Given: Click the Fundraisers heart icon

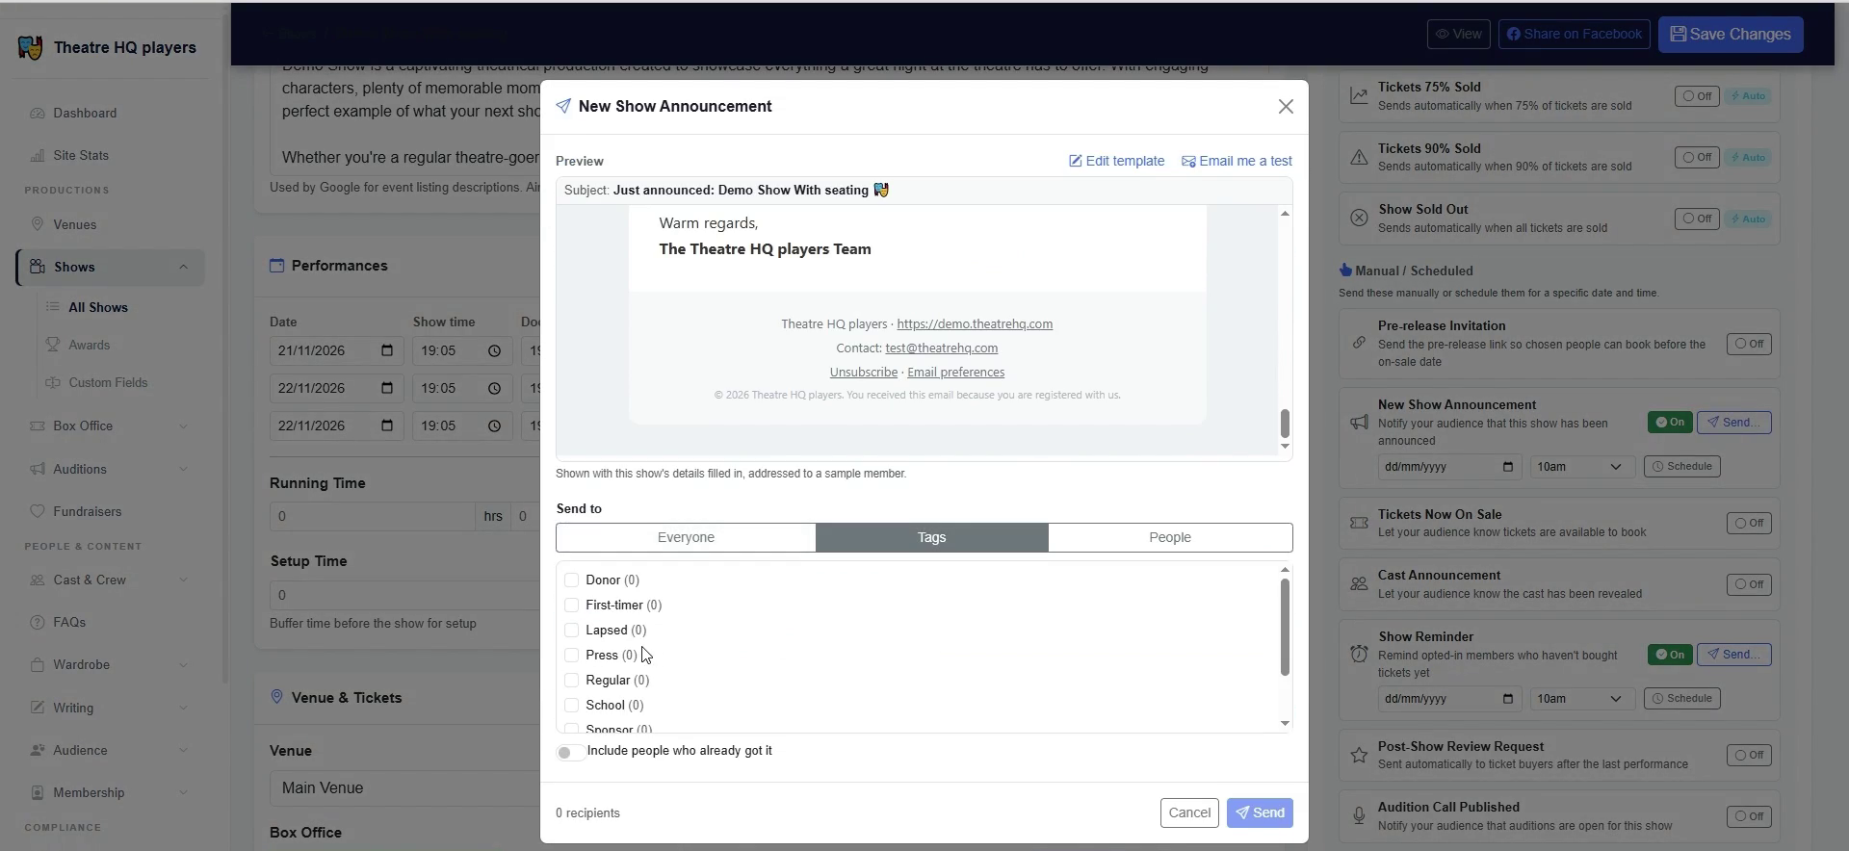Looking at the screenshot, I should click(x=38, y=511).
